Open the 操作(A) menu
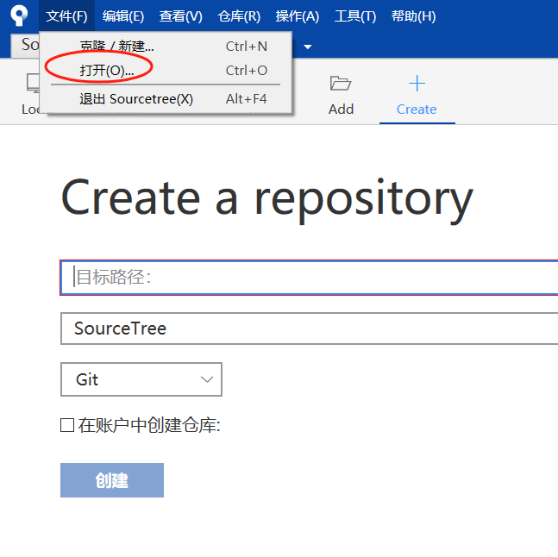 [298, 16]
